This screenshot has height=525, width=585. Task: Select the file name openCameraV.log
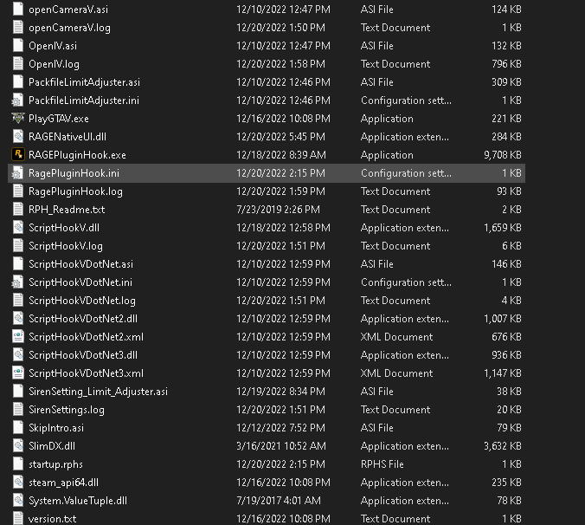point(69,28)
